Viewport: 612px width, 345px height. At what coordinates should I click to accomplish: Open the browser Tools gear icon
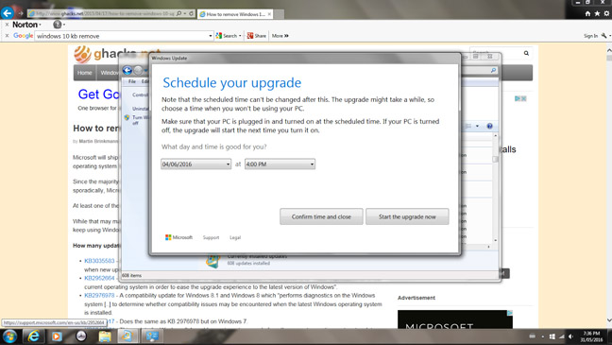606,13
